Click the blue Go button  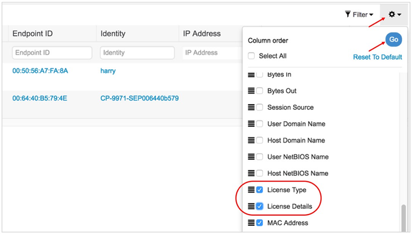(394, 40)
